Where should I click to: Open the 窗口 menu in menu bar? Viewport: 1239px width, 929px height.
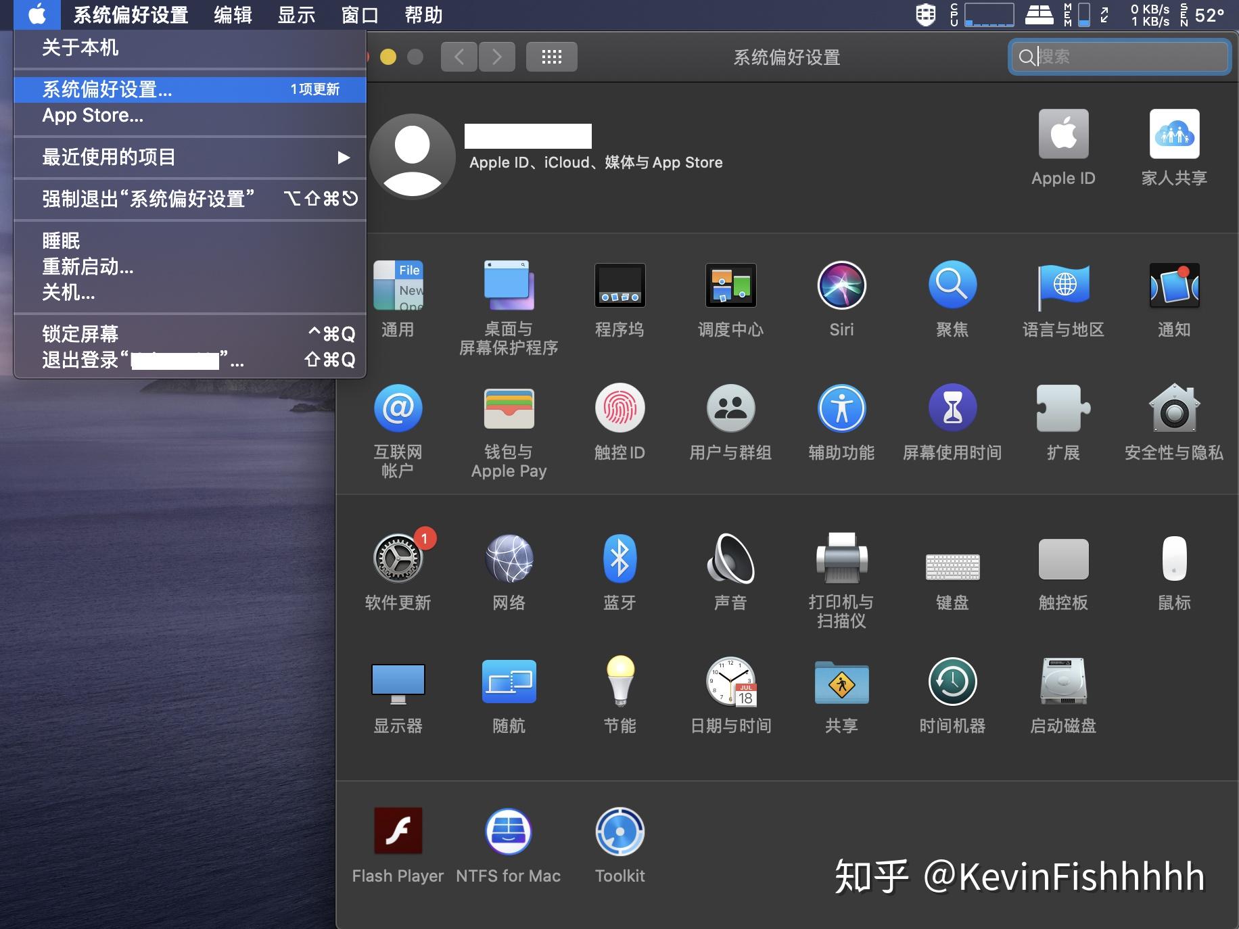click(360, 15)
